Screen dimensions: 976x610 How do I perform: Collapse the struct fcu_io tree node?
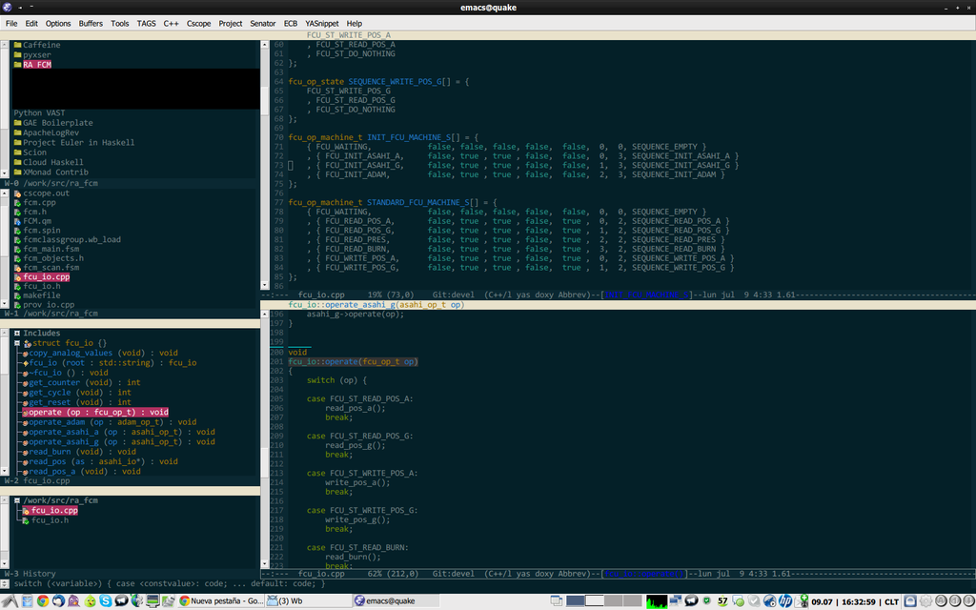pos(17,343)
